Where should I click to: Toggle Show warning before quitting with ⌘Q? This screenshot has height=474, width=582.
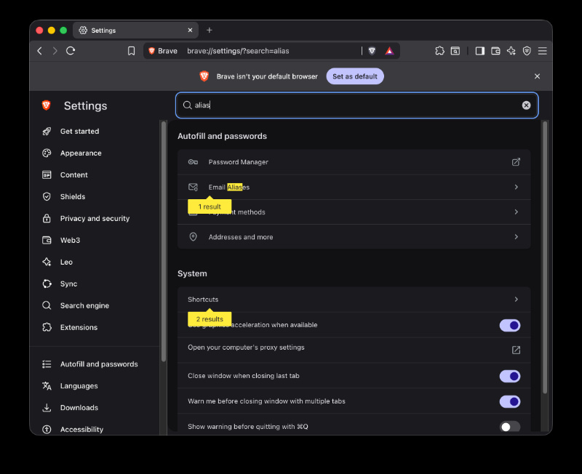point(510,427)
